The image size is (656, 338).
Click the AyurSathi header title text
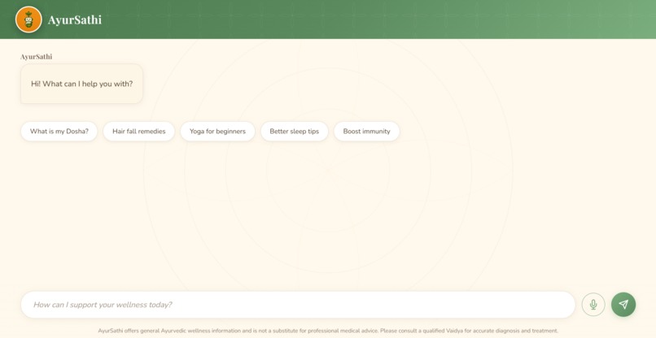[74, 19]
